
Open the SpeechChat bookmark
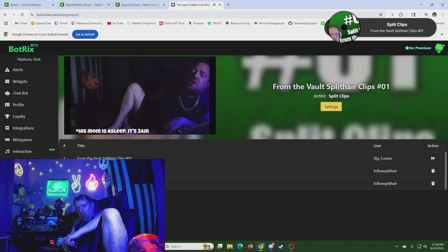pos(41,23)
